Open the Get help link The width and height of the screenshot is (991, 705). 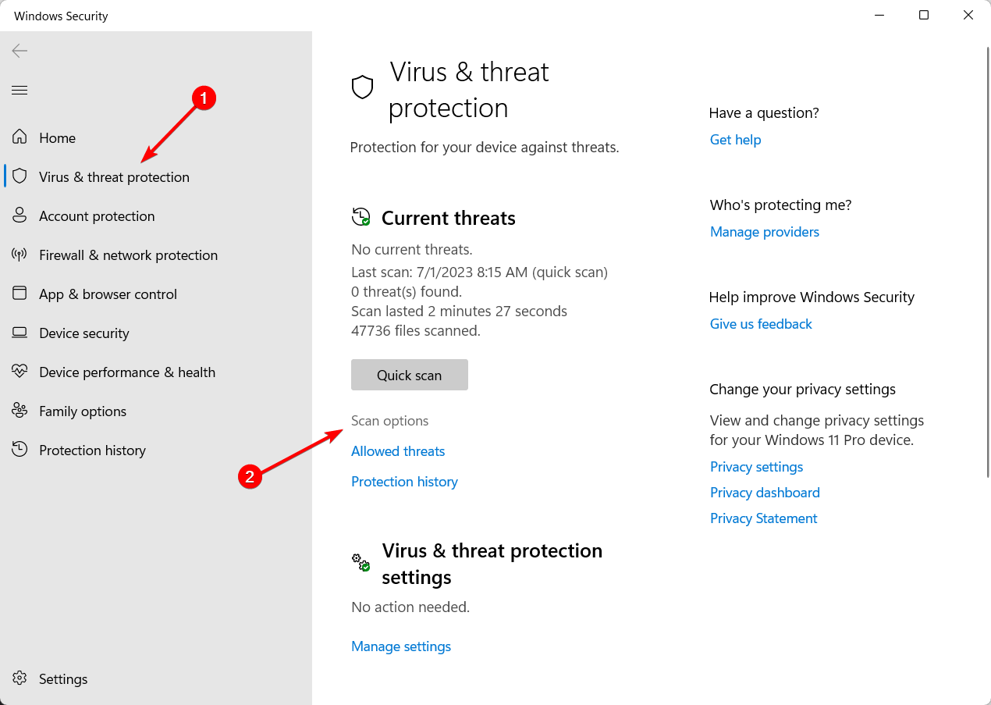(735, 140)
